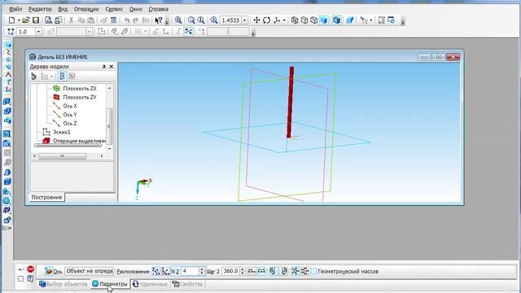
Task: Activate the Rotate view icon
Action: point(266,20)
